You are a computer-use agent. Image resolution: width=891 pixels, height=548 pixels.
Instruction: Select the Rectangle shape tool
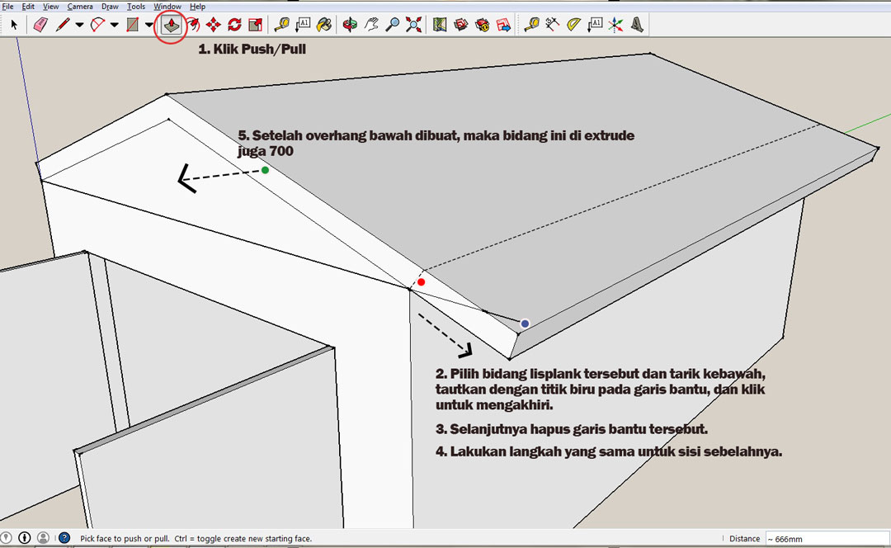point(132,25)
